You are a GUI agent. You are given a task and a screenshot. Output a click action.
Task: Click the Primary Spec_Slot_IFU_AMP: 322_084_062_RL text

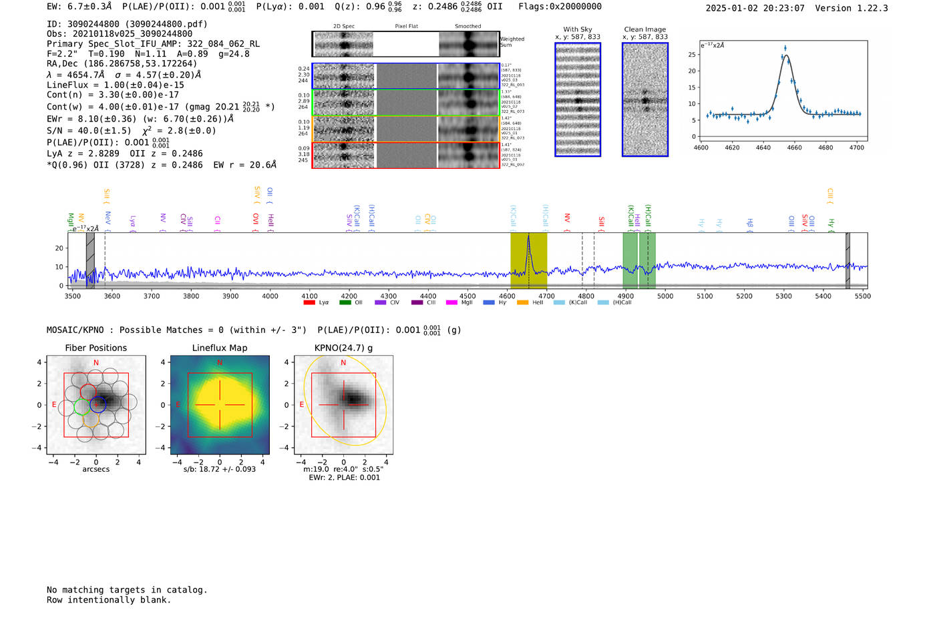tap(153, 43)
